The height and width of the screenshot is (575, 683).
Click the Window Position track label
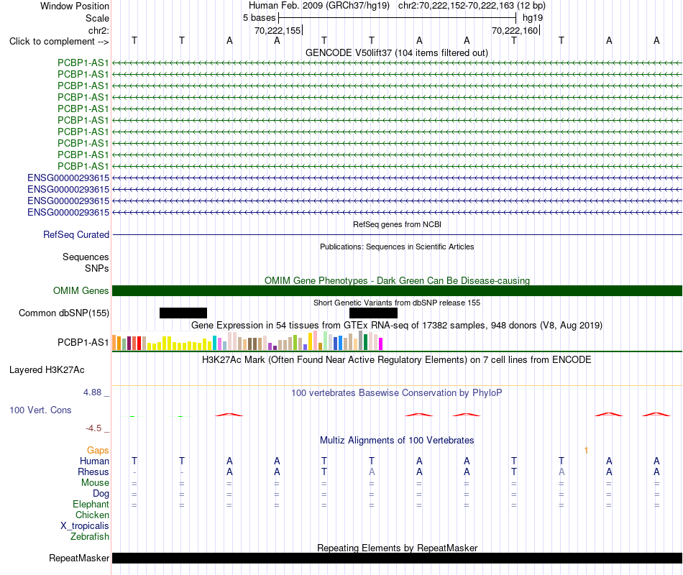75,6
